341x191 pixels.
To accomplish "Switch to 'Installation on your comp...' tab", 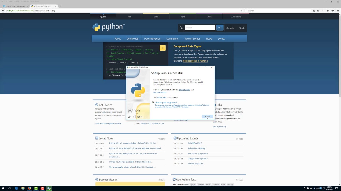I will 15,6.
